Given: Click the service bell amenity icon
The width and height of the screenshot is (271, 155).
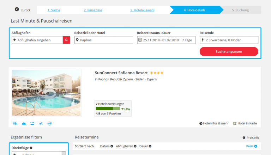Looking at the screenshot, I should pos(24,123).
